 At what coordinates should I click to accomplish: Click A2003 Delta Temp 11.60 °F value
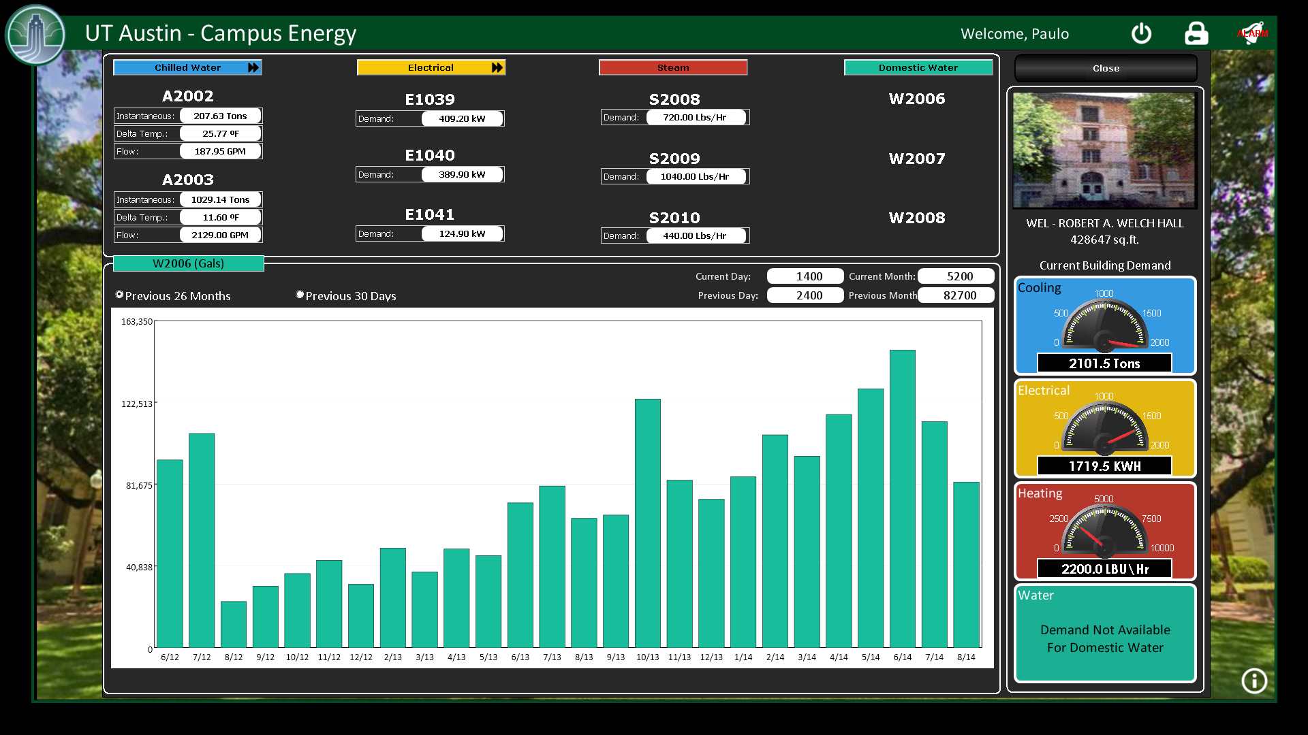[220, 217]
